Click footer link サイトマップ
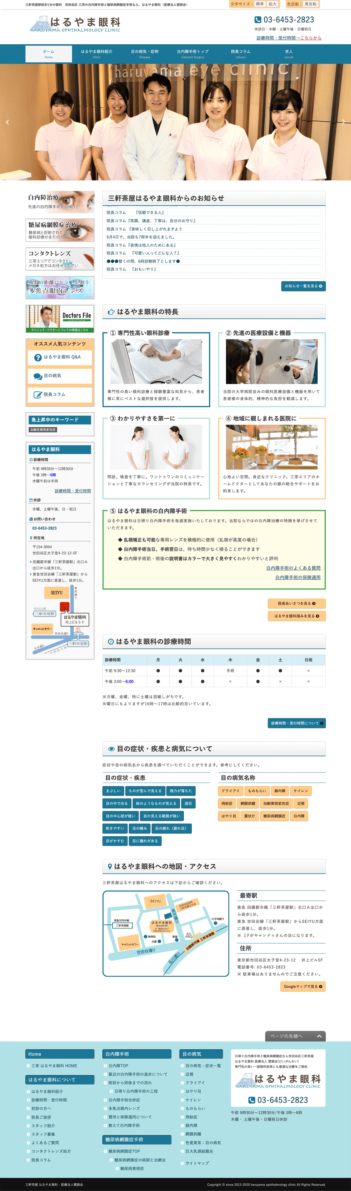 (197, 1163)
